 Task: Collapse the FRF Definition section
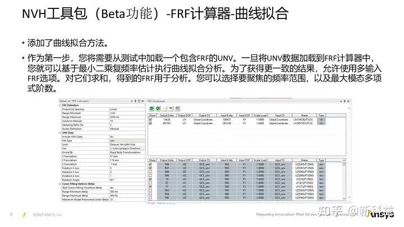click(x=60, y=105)
